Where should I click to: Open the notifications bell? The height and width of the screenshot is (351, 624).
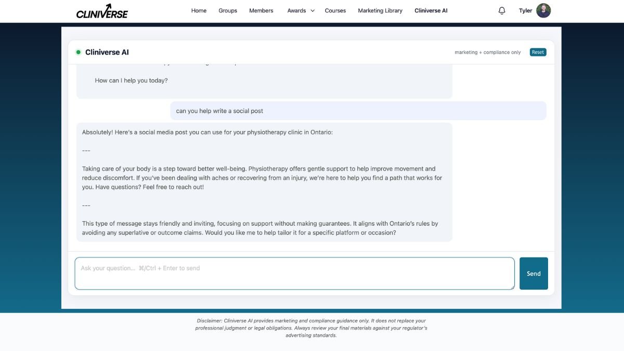click(x=502, y=10)
